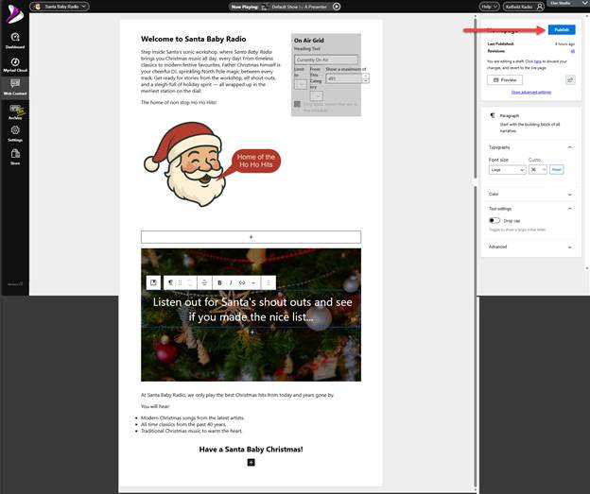
Task: Click the share icon beside Preview
Action: tap(570, 79)
